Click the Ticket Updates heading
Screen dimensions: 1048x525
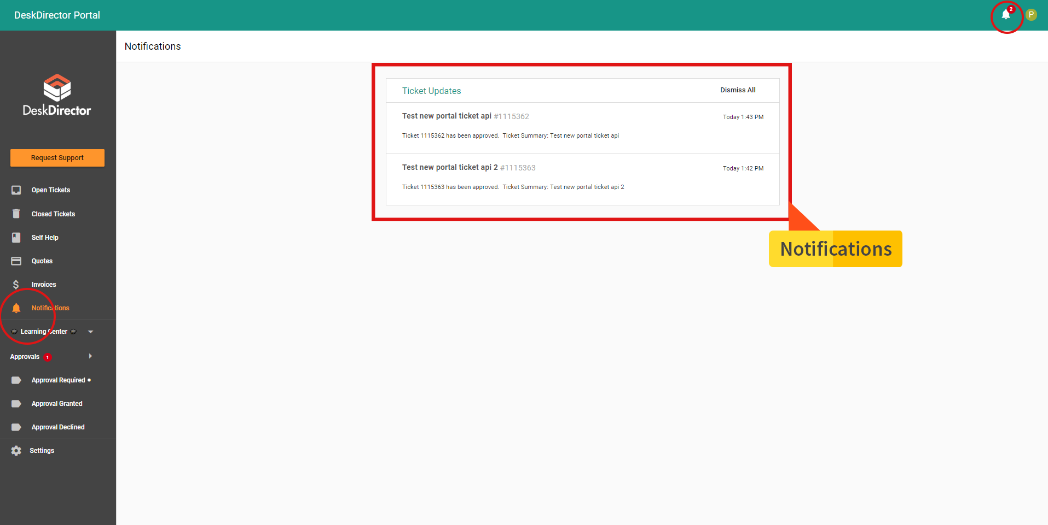(431, 91)
